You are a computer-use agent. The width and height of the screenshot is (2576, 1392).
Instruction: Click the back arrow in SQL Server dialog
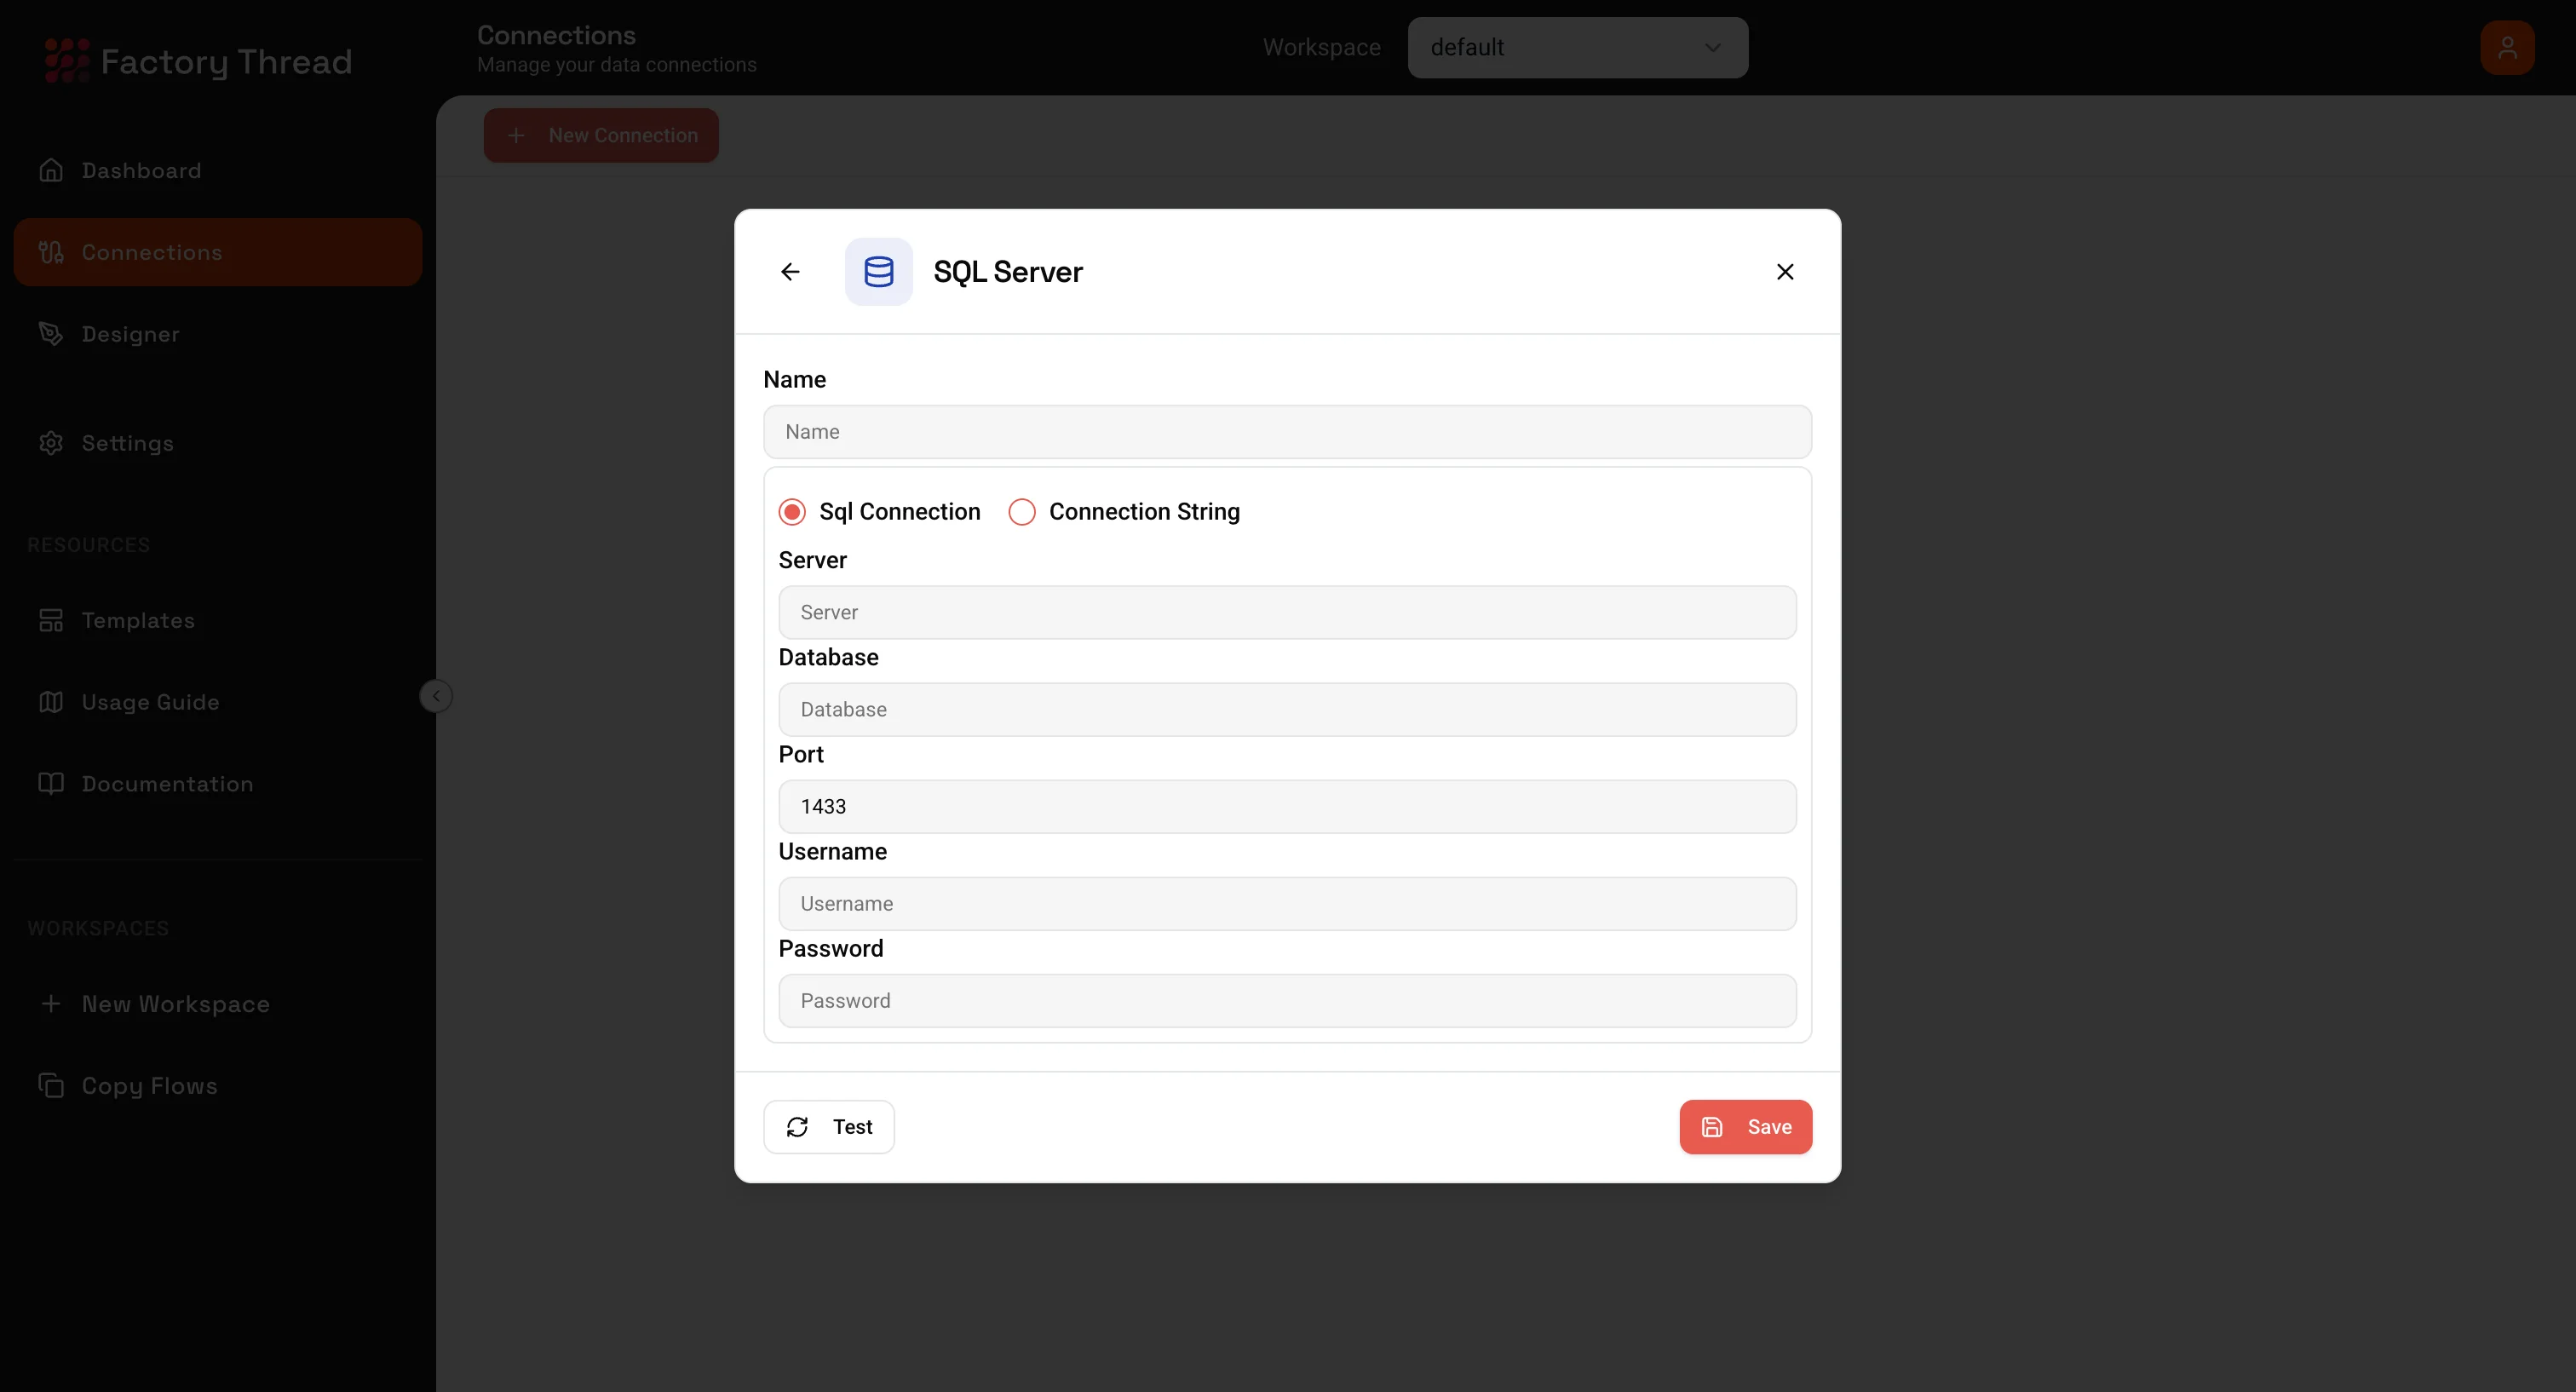pyautogui.click(x=790, y=272)
